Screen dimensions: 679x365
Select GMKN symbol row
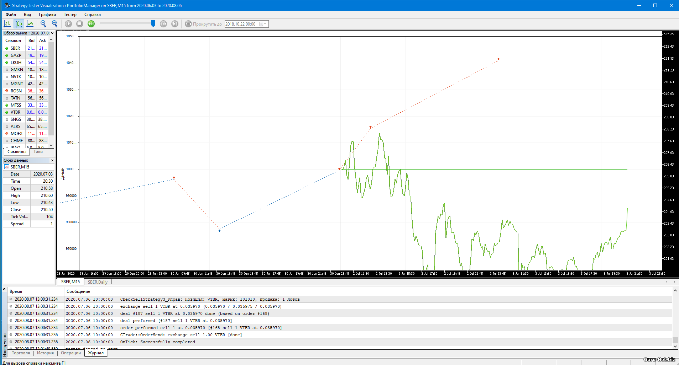point(25,70)
